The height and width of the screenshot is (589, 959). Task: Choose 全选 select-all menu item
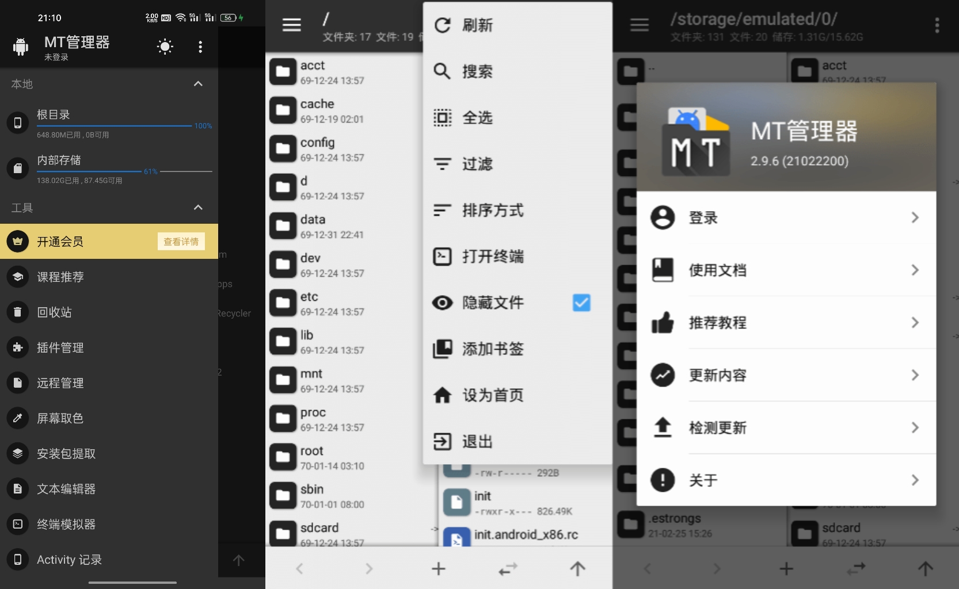tap(517, 118)
